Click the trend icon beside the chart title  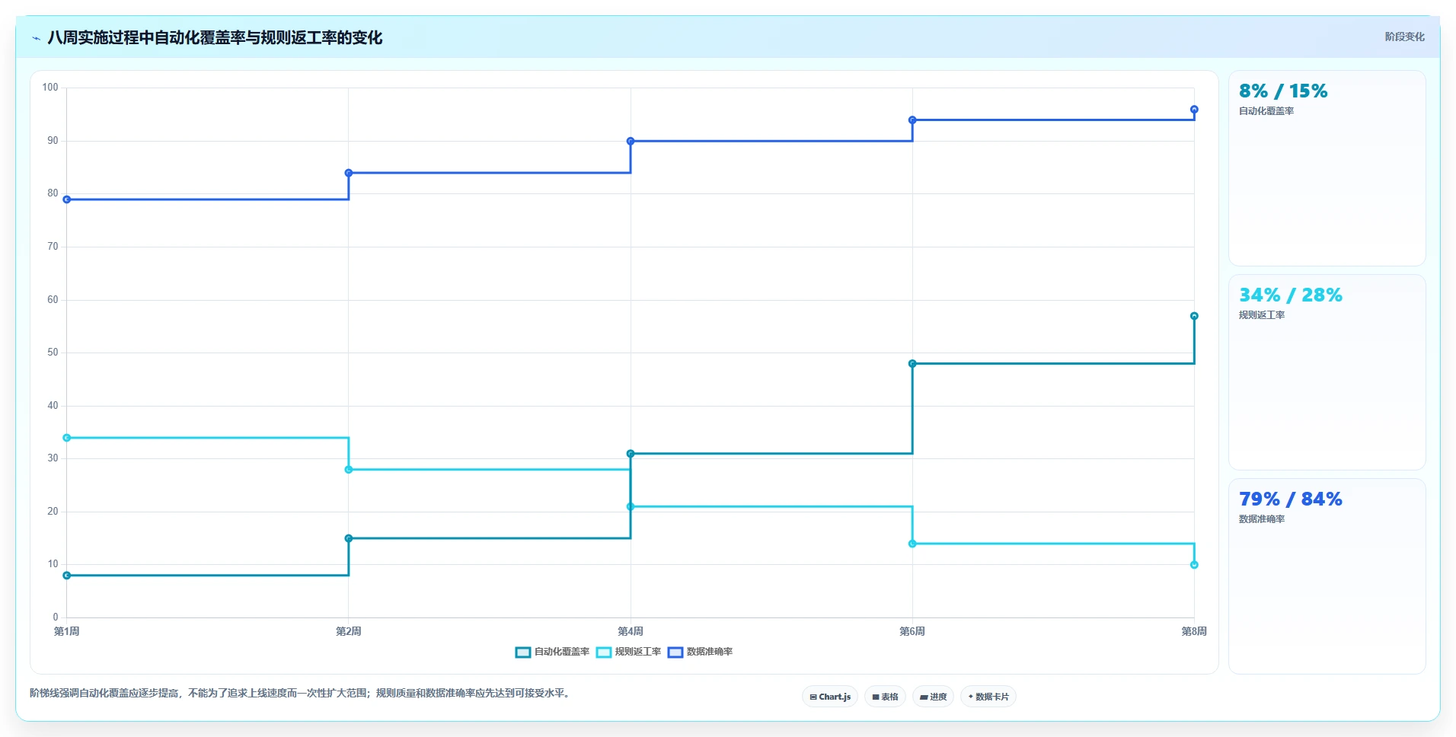pyautogui.click(x=36, y=38)
